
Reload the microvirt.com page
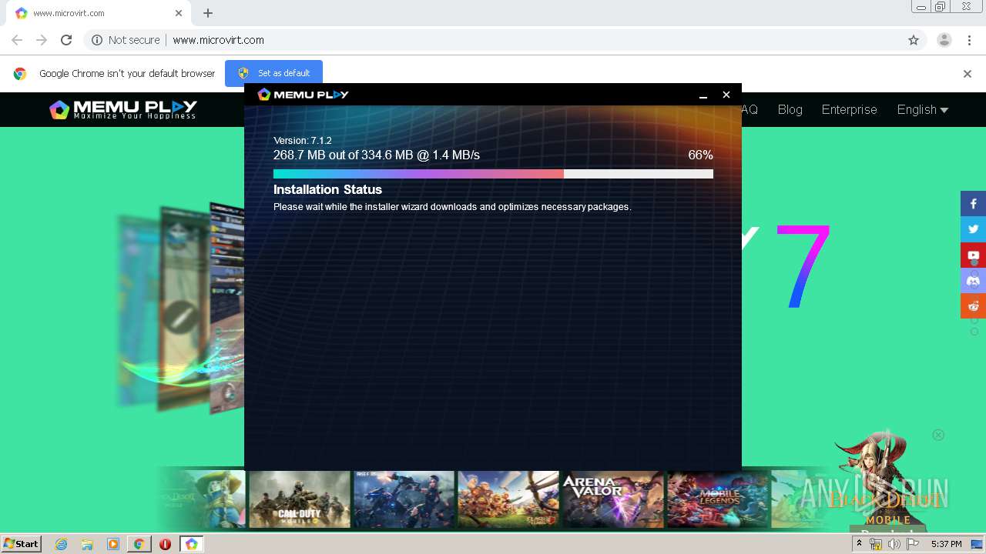(x=66, y=40)
